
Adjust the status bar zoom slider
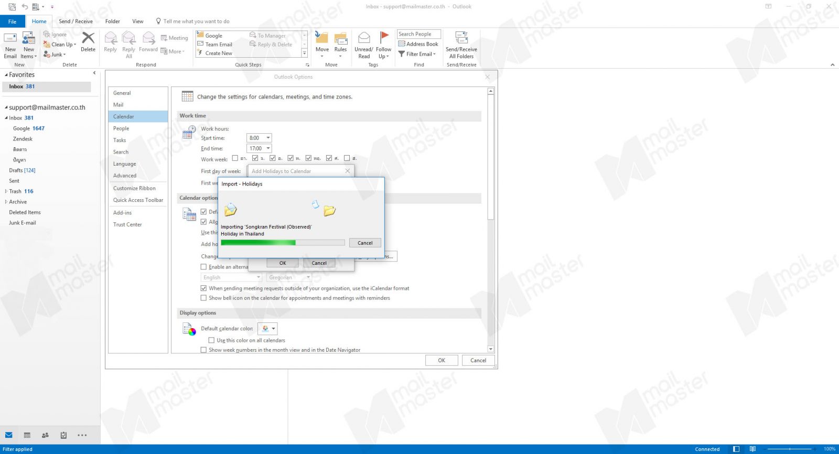click(790, 449)
